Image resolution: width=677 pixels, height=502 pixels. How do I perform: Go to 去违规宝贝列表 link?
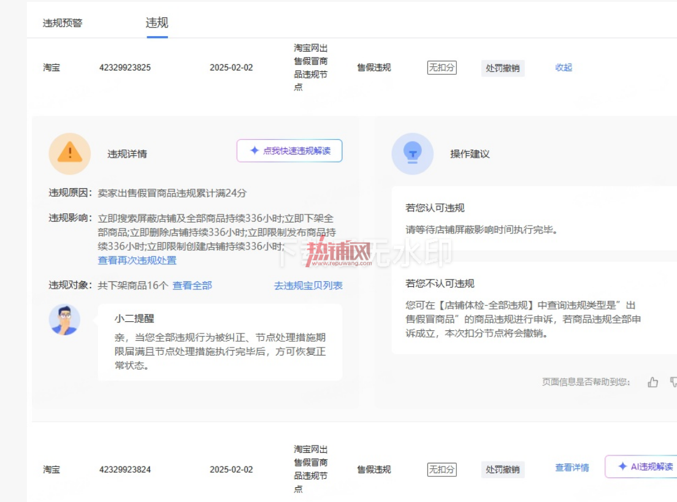click(x=308, y=285)
